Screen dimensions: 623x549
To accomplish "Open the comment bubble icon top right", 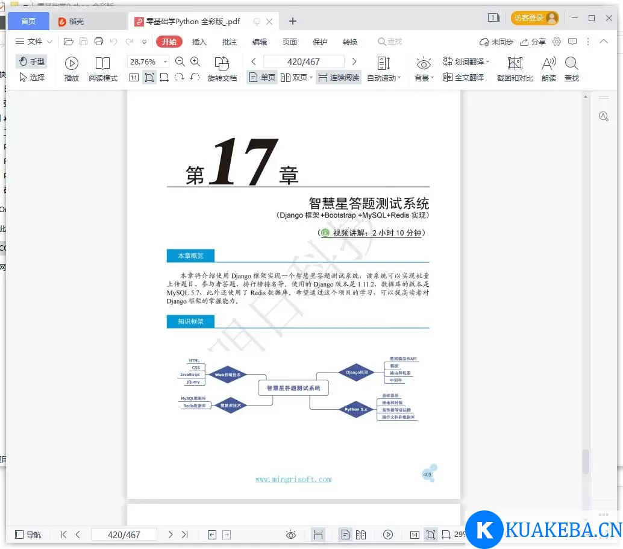I will (x=572, y=42).
